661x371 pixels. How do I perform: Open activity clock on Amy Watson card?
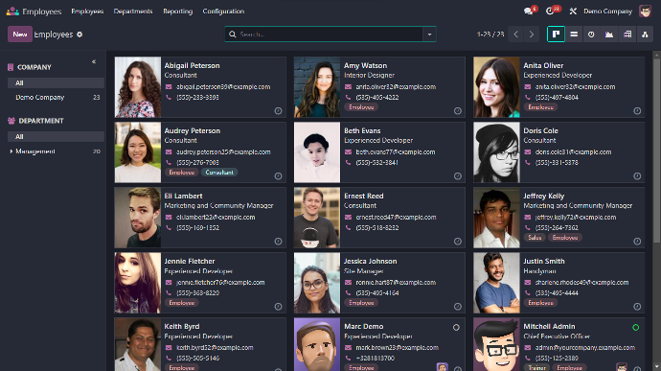(458, 111)
